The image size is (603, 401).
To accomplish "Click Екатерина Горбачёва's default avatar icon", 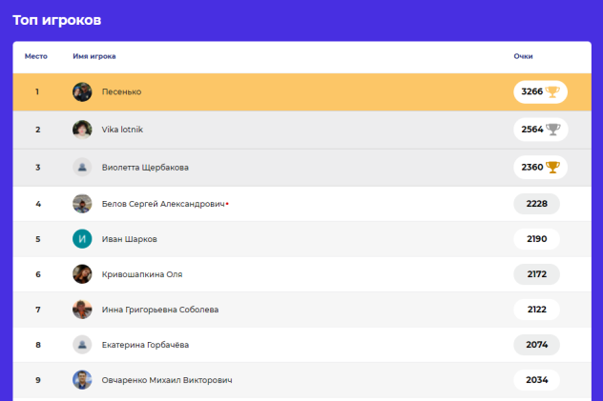I will [x=82, y=344].
